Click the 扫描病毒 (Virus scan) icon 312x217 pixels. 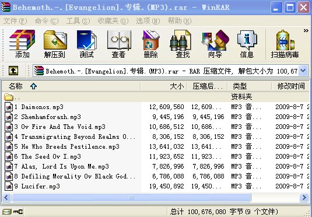pos(285,40)
